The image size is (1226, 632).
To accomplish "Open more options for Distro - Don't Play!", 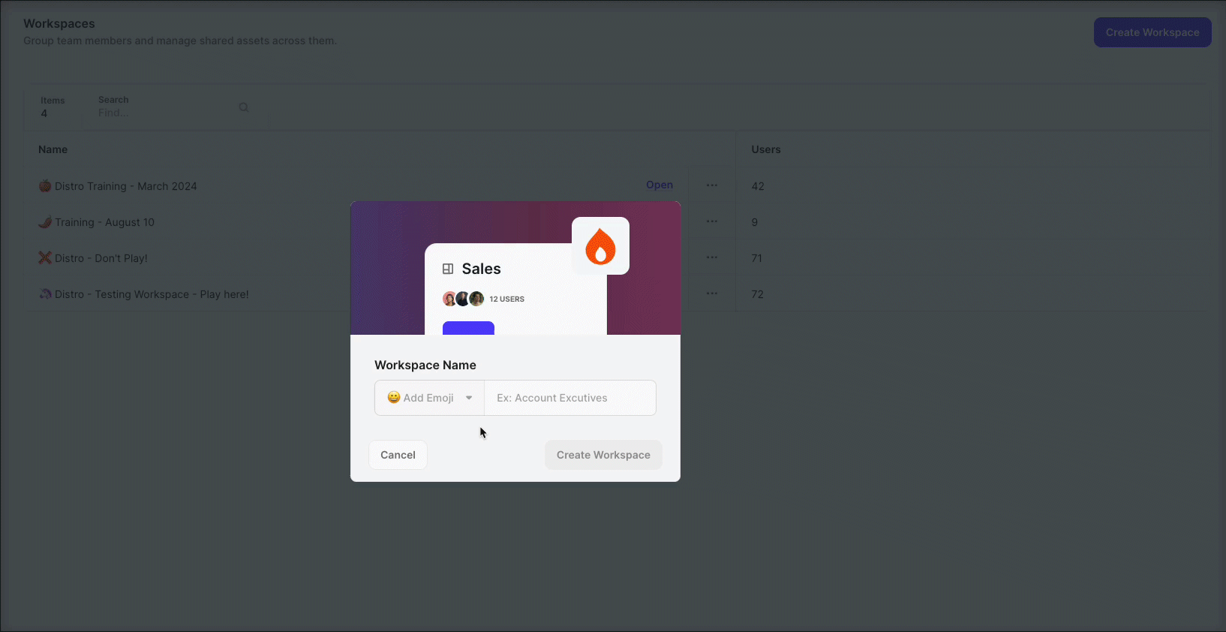I will (x=711, y=257).
